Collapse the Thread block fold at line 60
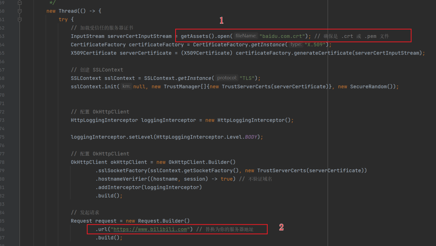 pos(19,11)
